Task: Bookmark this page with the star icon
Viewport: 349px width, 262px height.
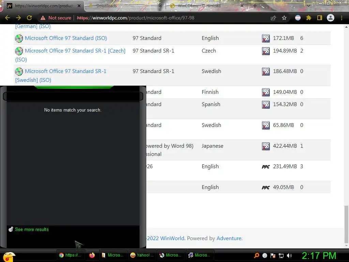Action: (x=284, y=18)
